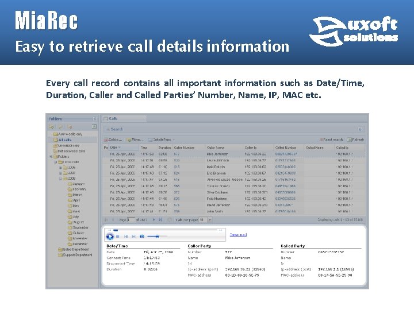414x310 pixels.
Task: Go to first page of calls
Action: [x=106, y=219]
